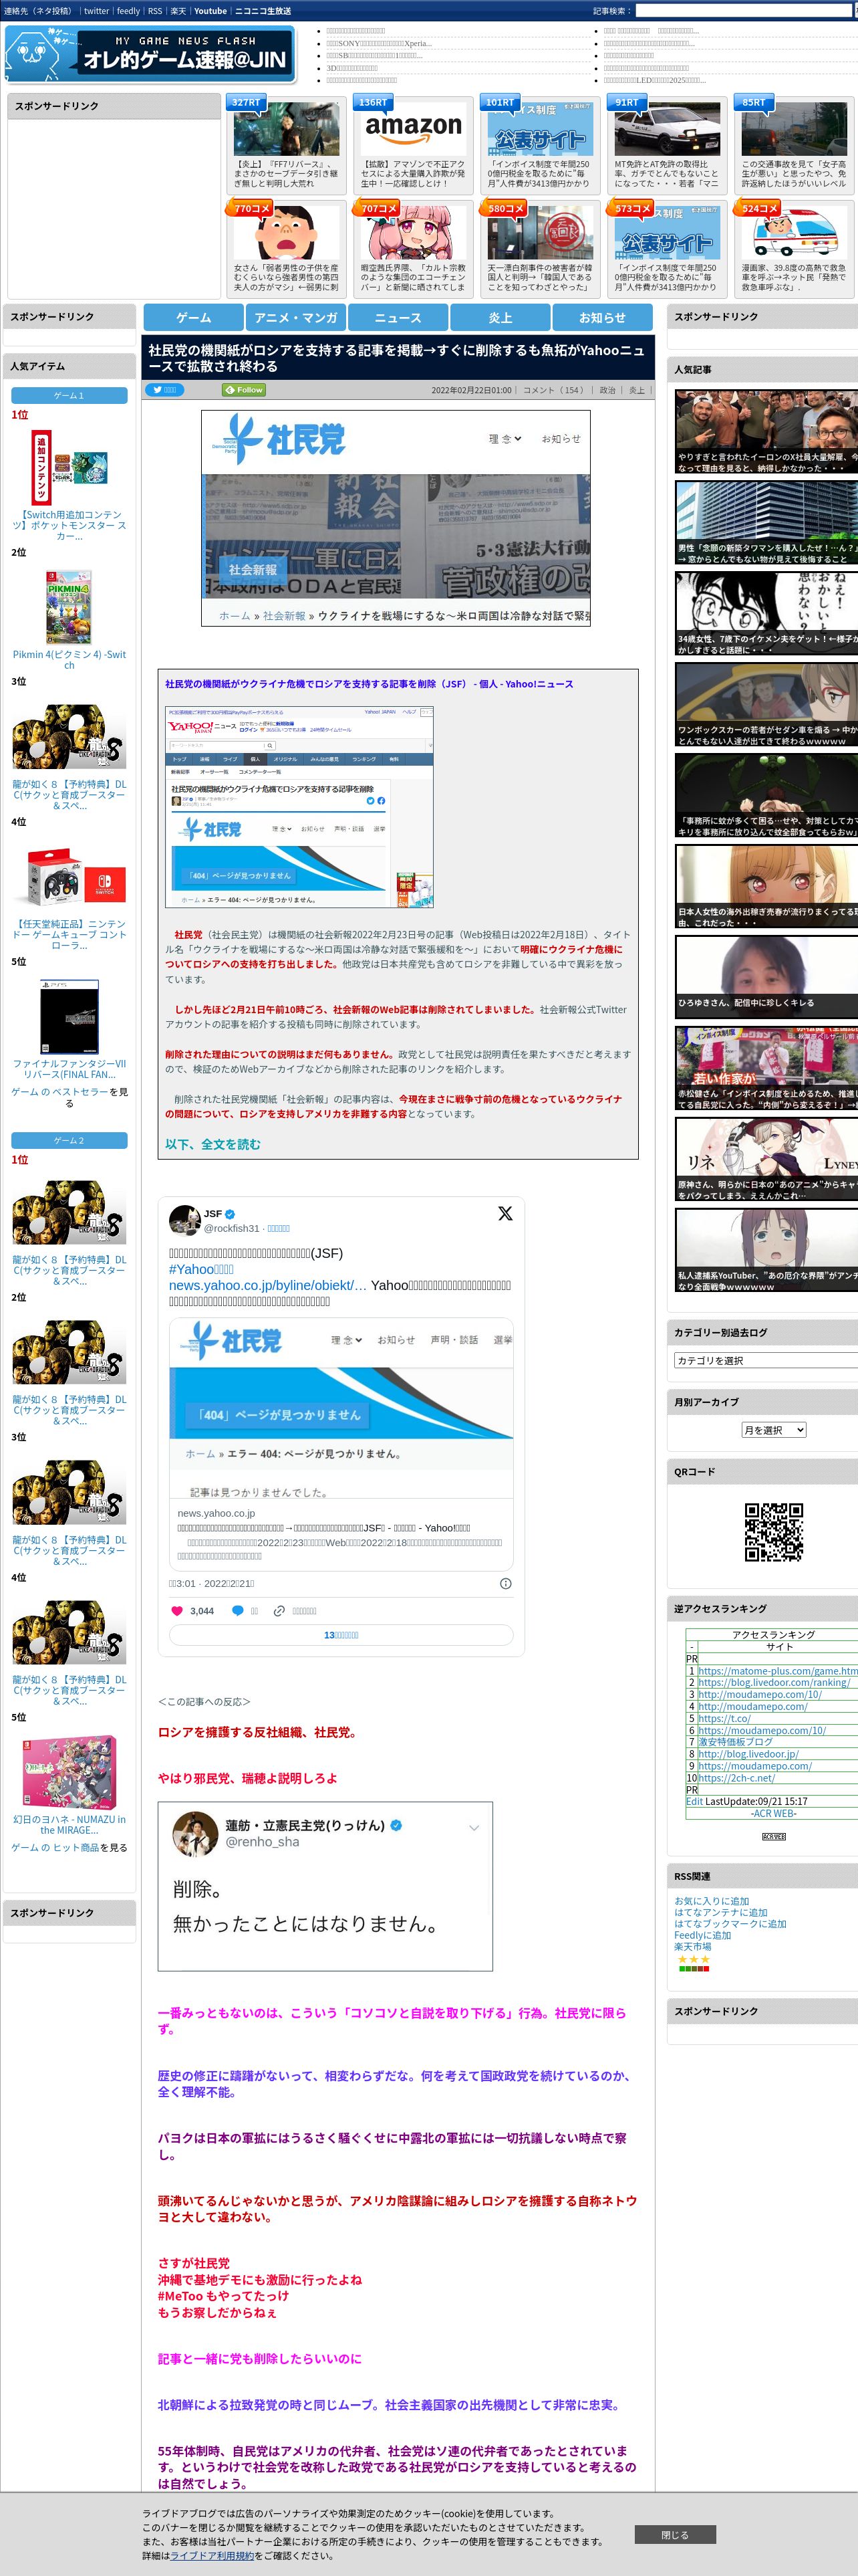The height and width of the screenshot is (2576, 858).
Task: Open https://matome-plus.com ranking link
Action: (x=777, y=1671)
